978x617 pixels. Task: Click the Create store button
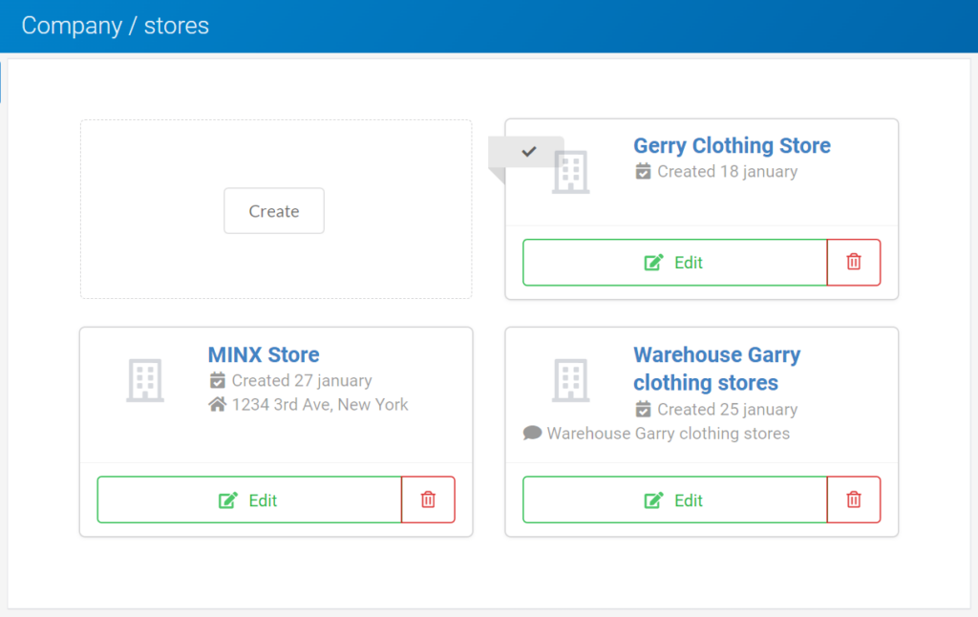274,211
